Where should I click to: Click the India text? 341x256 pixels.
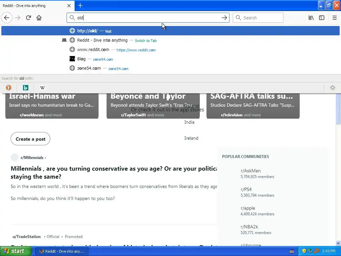(189, 122)
